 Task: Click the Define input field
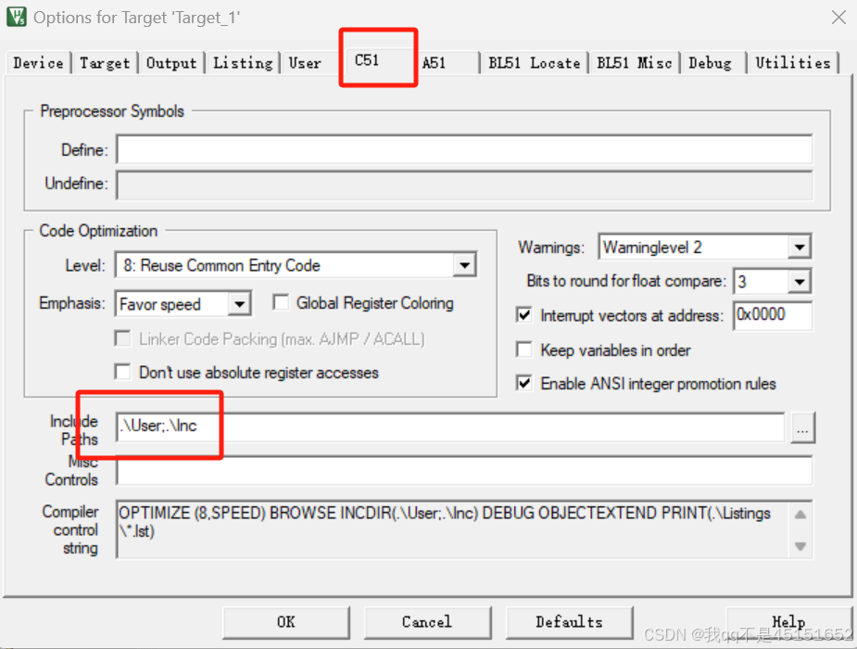(x=464, y=149)
